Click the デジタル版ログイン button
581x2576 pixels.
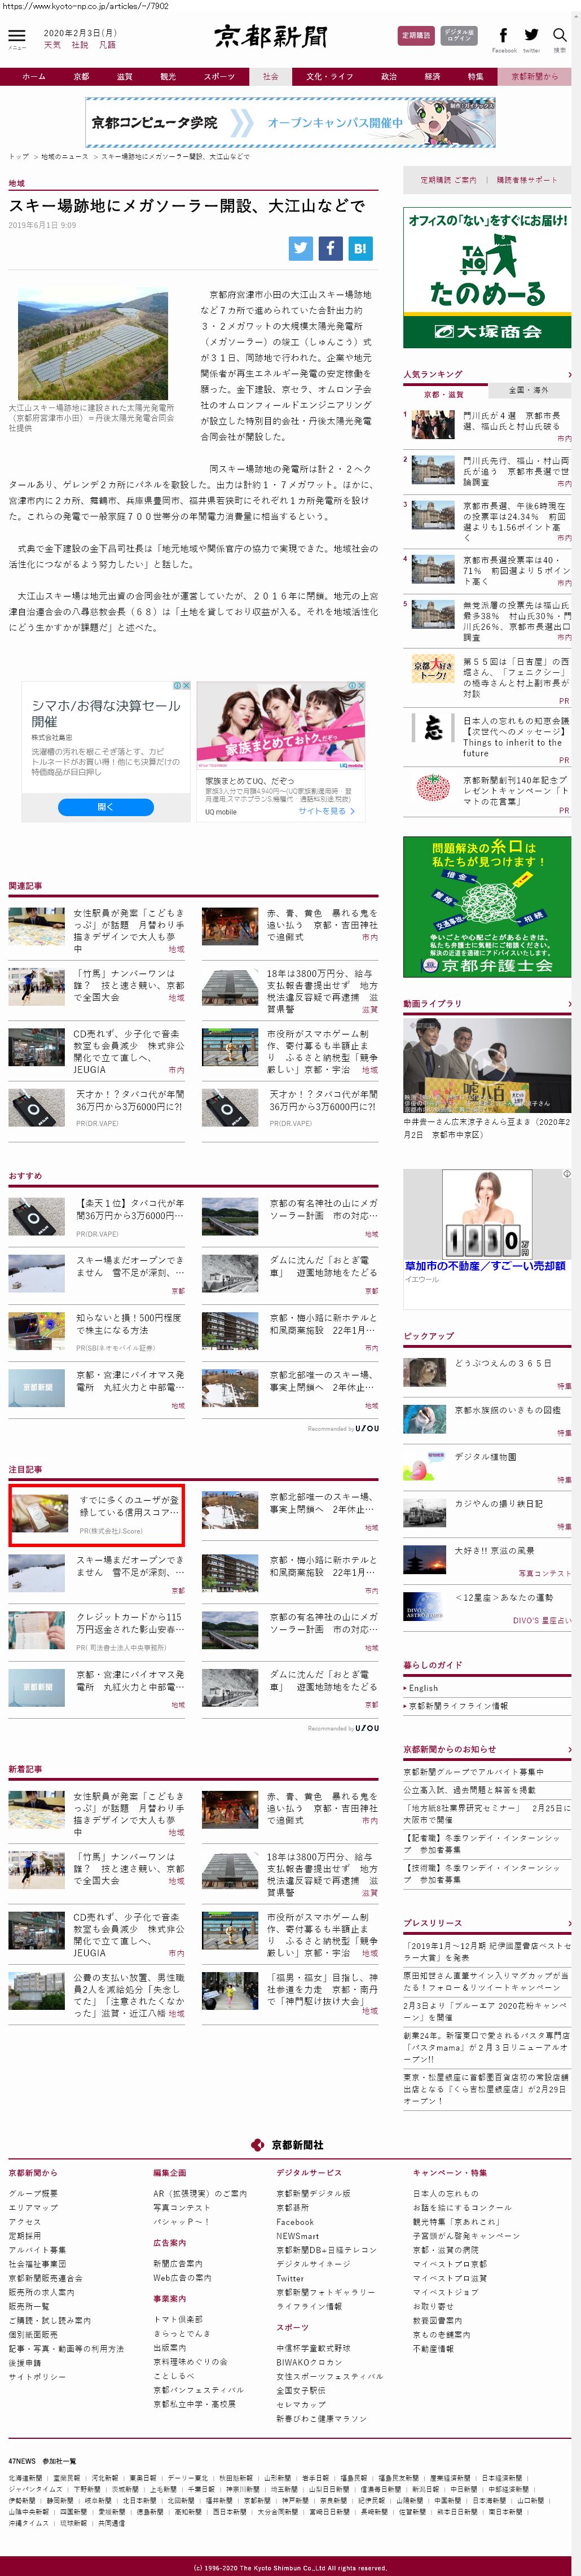point(459,36)
